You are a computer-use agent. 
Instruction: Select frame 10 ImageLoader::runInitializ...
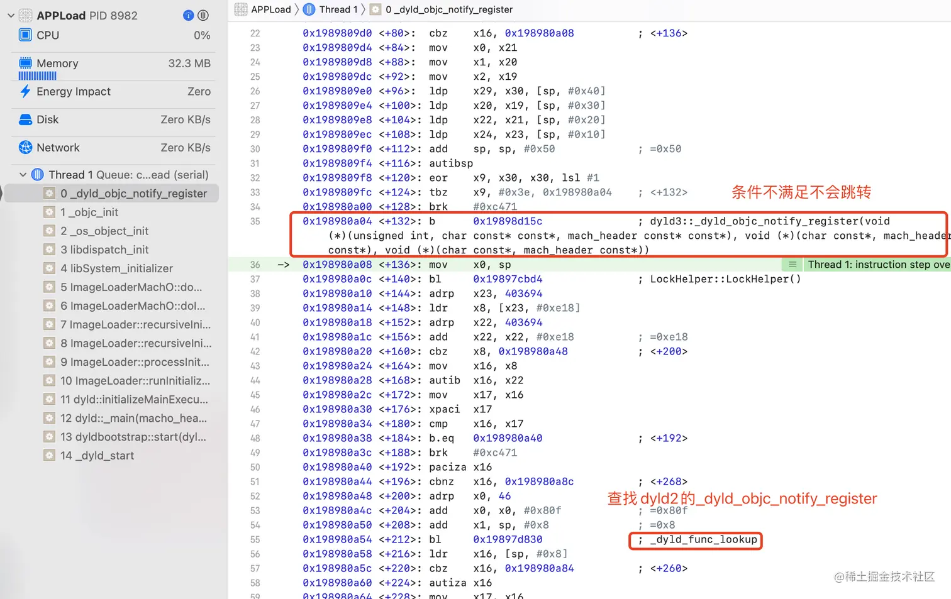click(112, 381)
